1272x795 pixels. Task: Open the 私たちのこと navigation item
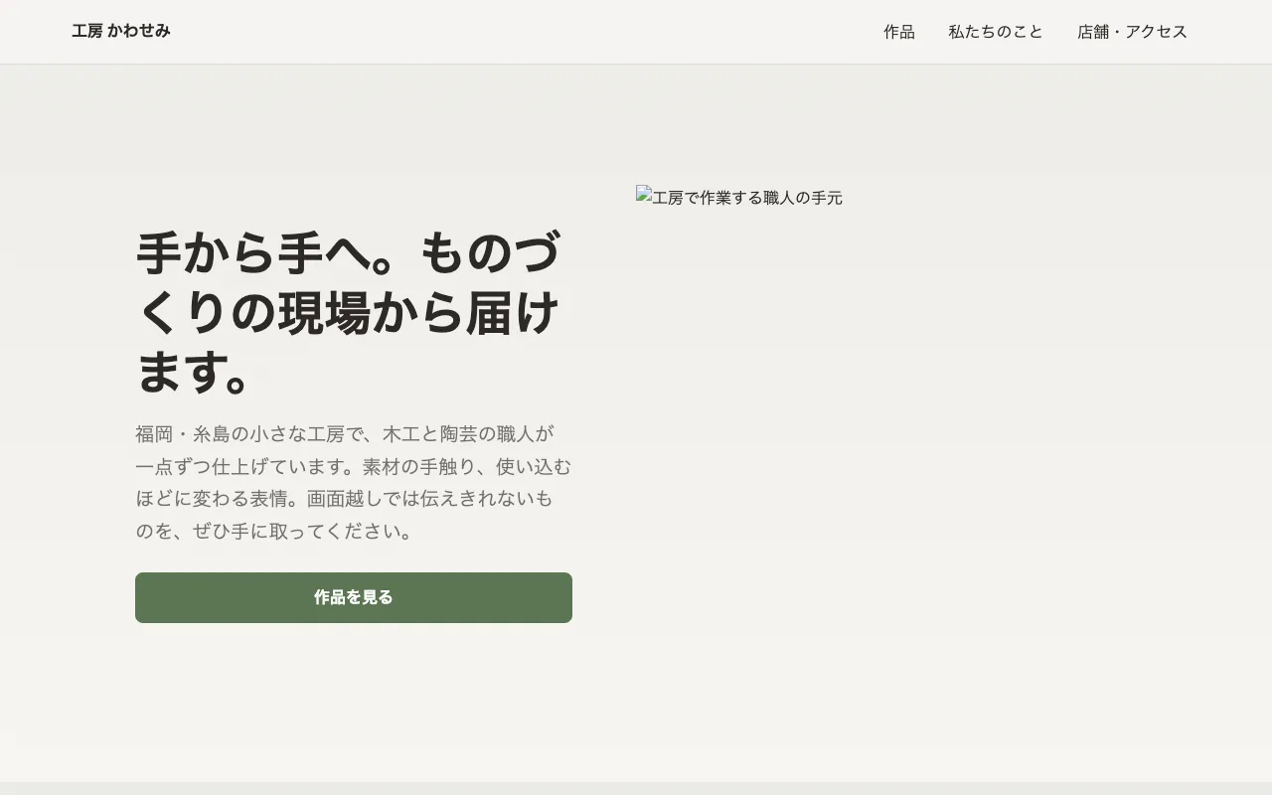click(x=996, y=32)
